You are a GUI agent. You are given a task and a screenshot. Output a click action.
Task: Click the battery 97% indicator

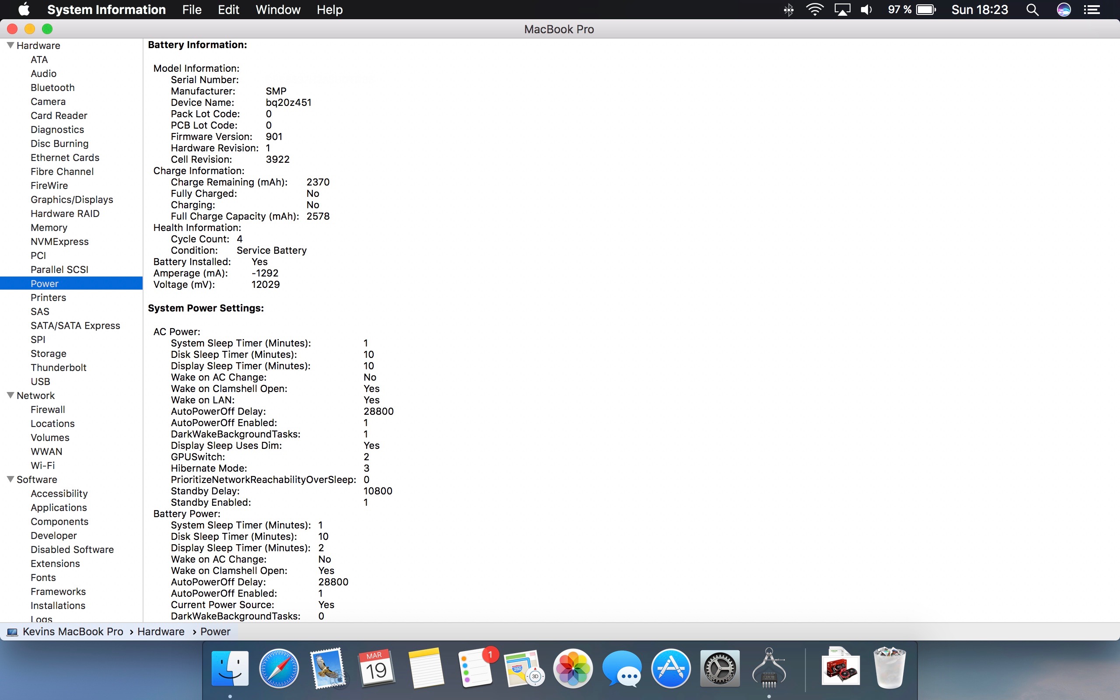click(x=912, y=10)
